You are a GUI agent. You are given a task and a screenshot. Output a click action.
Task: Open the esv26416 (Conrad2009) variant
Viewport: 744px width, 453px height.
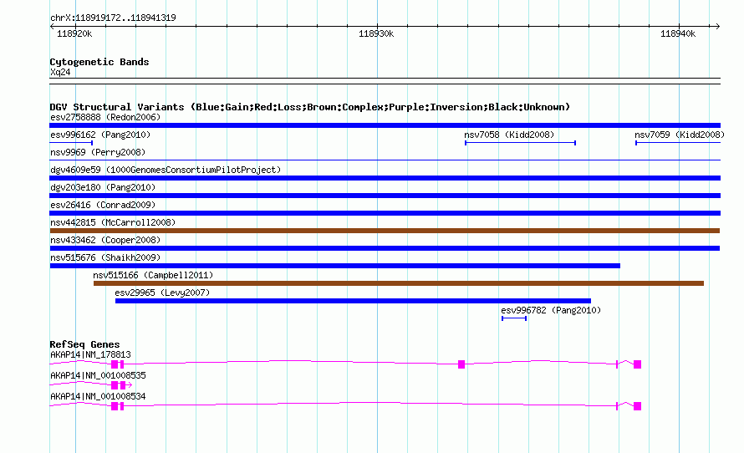[103, 205]
